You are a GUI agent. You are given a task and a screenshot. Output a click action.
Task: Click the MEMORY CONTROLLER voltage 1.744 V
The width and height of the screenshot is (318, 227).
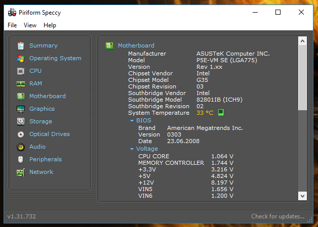[222, 163]
